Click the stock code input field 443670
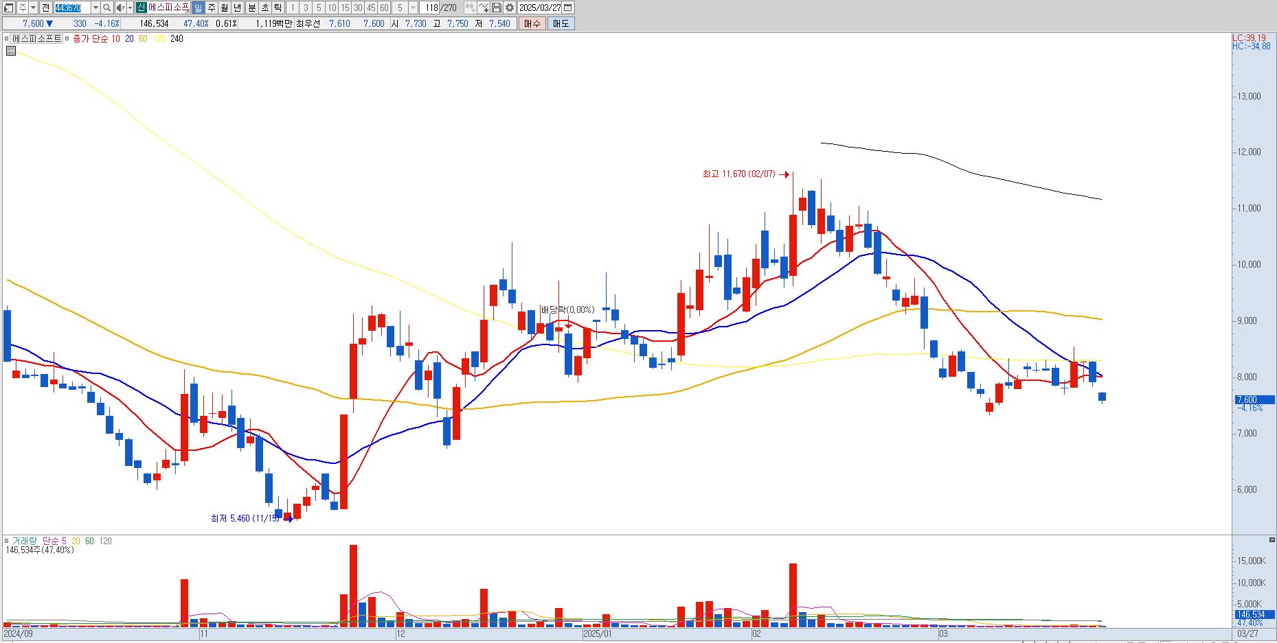This screenshot has height=643, width=1277. click(x=72, y=8)
